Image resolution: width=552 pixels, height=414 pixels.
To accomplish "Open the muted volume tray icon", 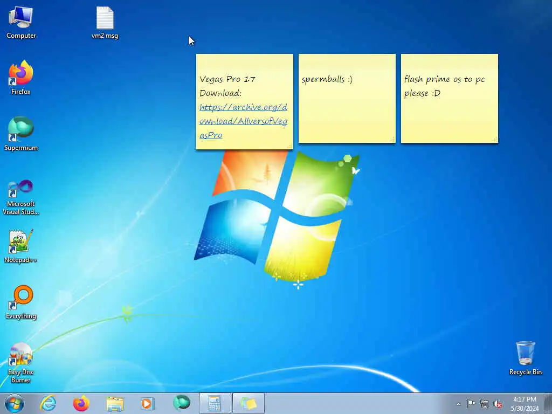I will click(x=498, y=404).
